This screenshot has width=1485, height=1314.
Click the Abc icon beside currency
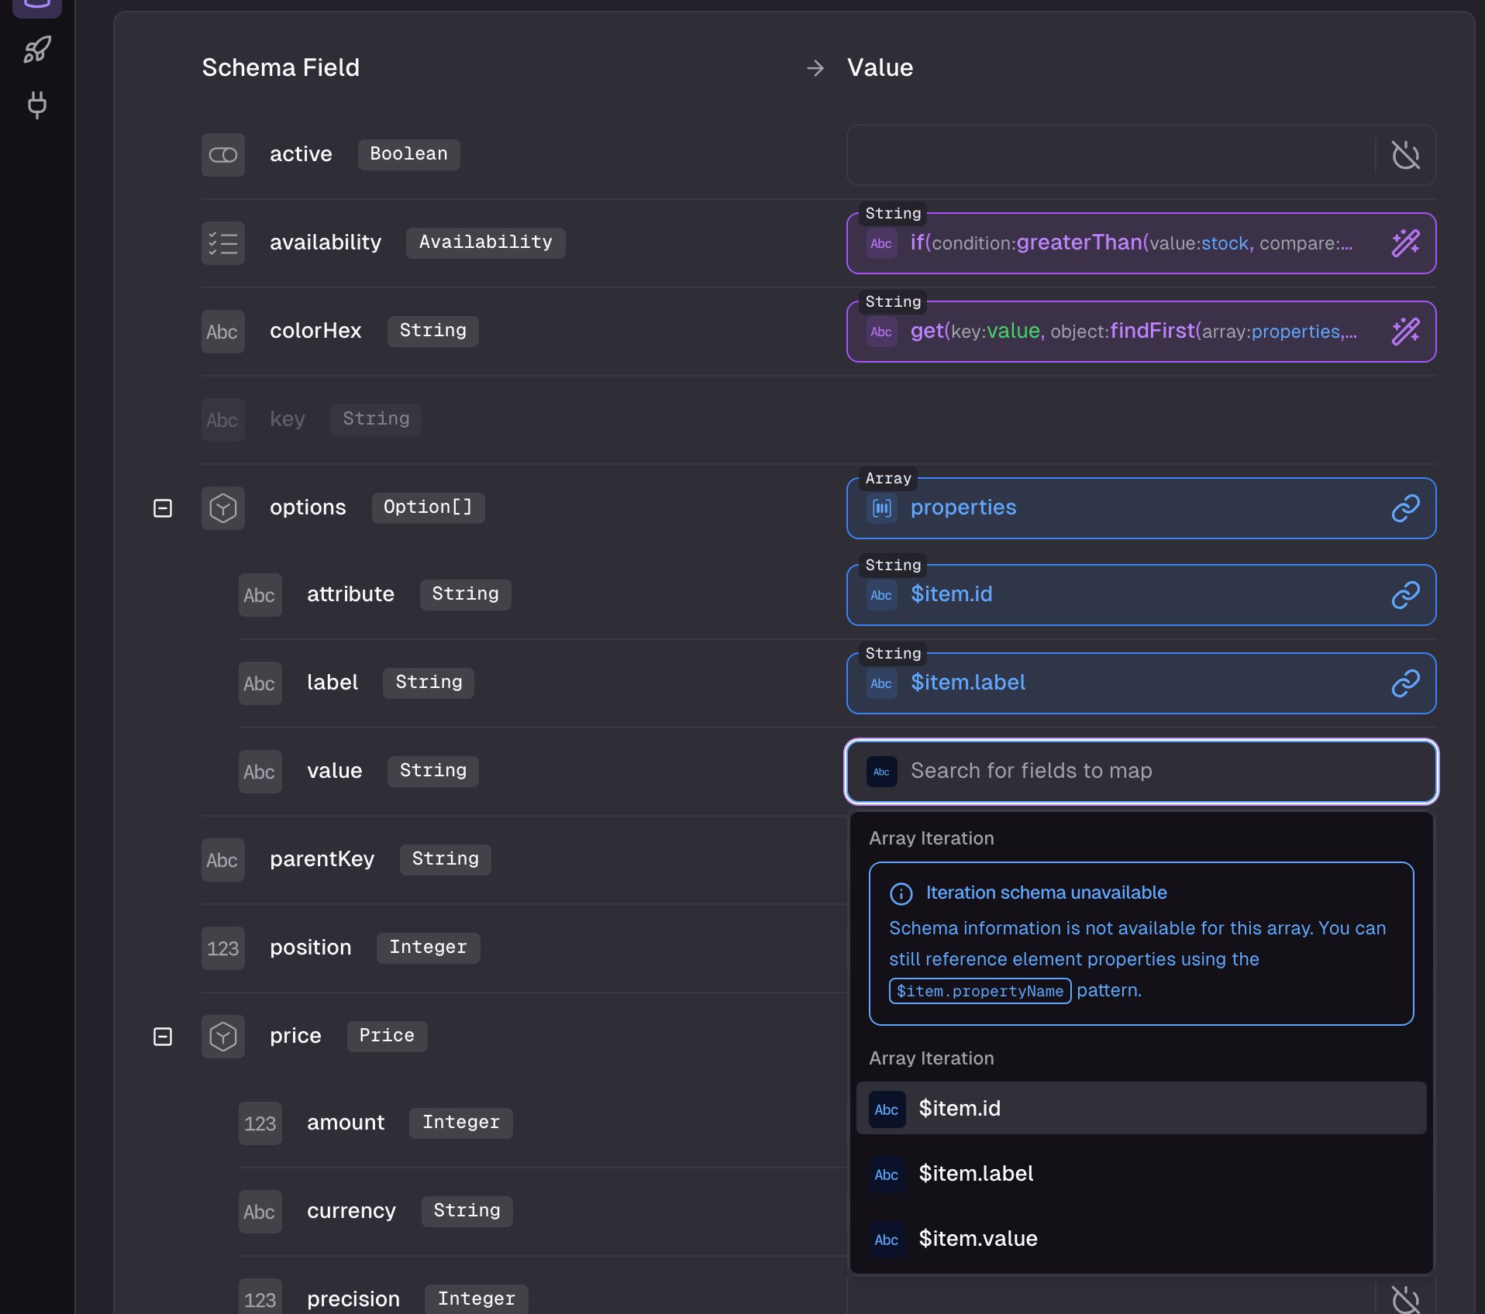(x=260, y=1212)
